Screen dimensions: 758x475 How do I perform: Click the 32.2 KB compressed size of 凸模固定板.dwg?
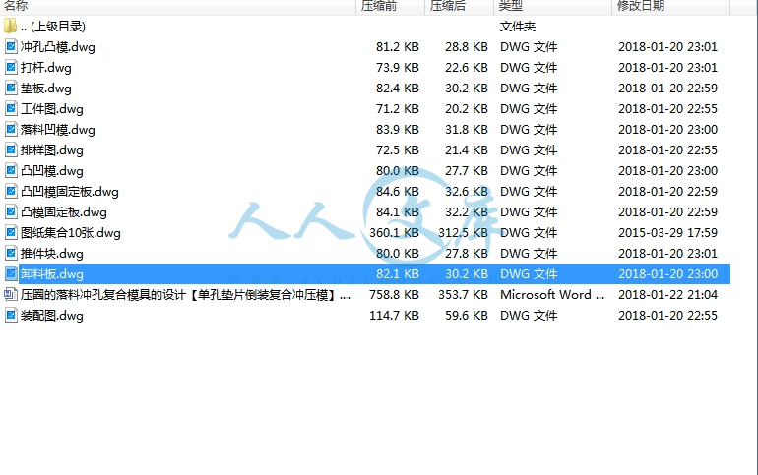[467, 211]
